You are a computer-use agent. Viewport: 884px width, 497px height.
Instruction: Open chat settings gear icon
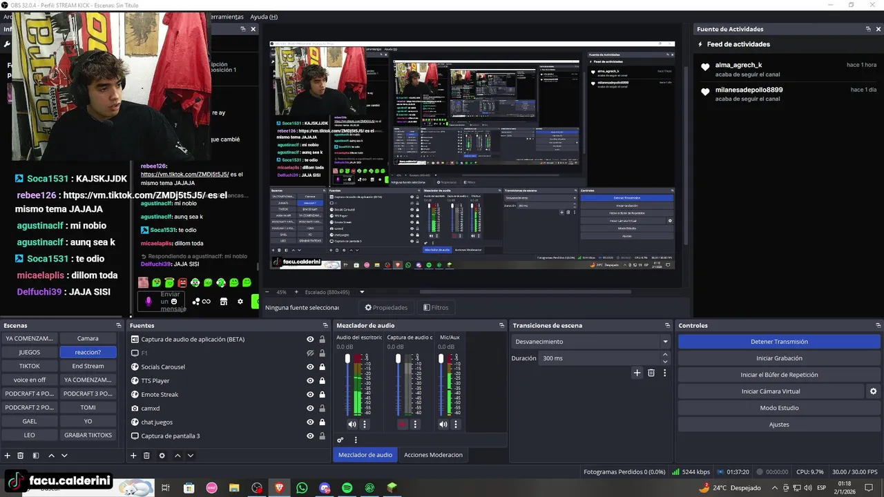click(x=240, y=302)
